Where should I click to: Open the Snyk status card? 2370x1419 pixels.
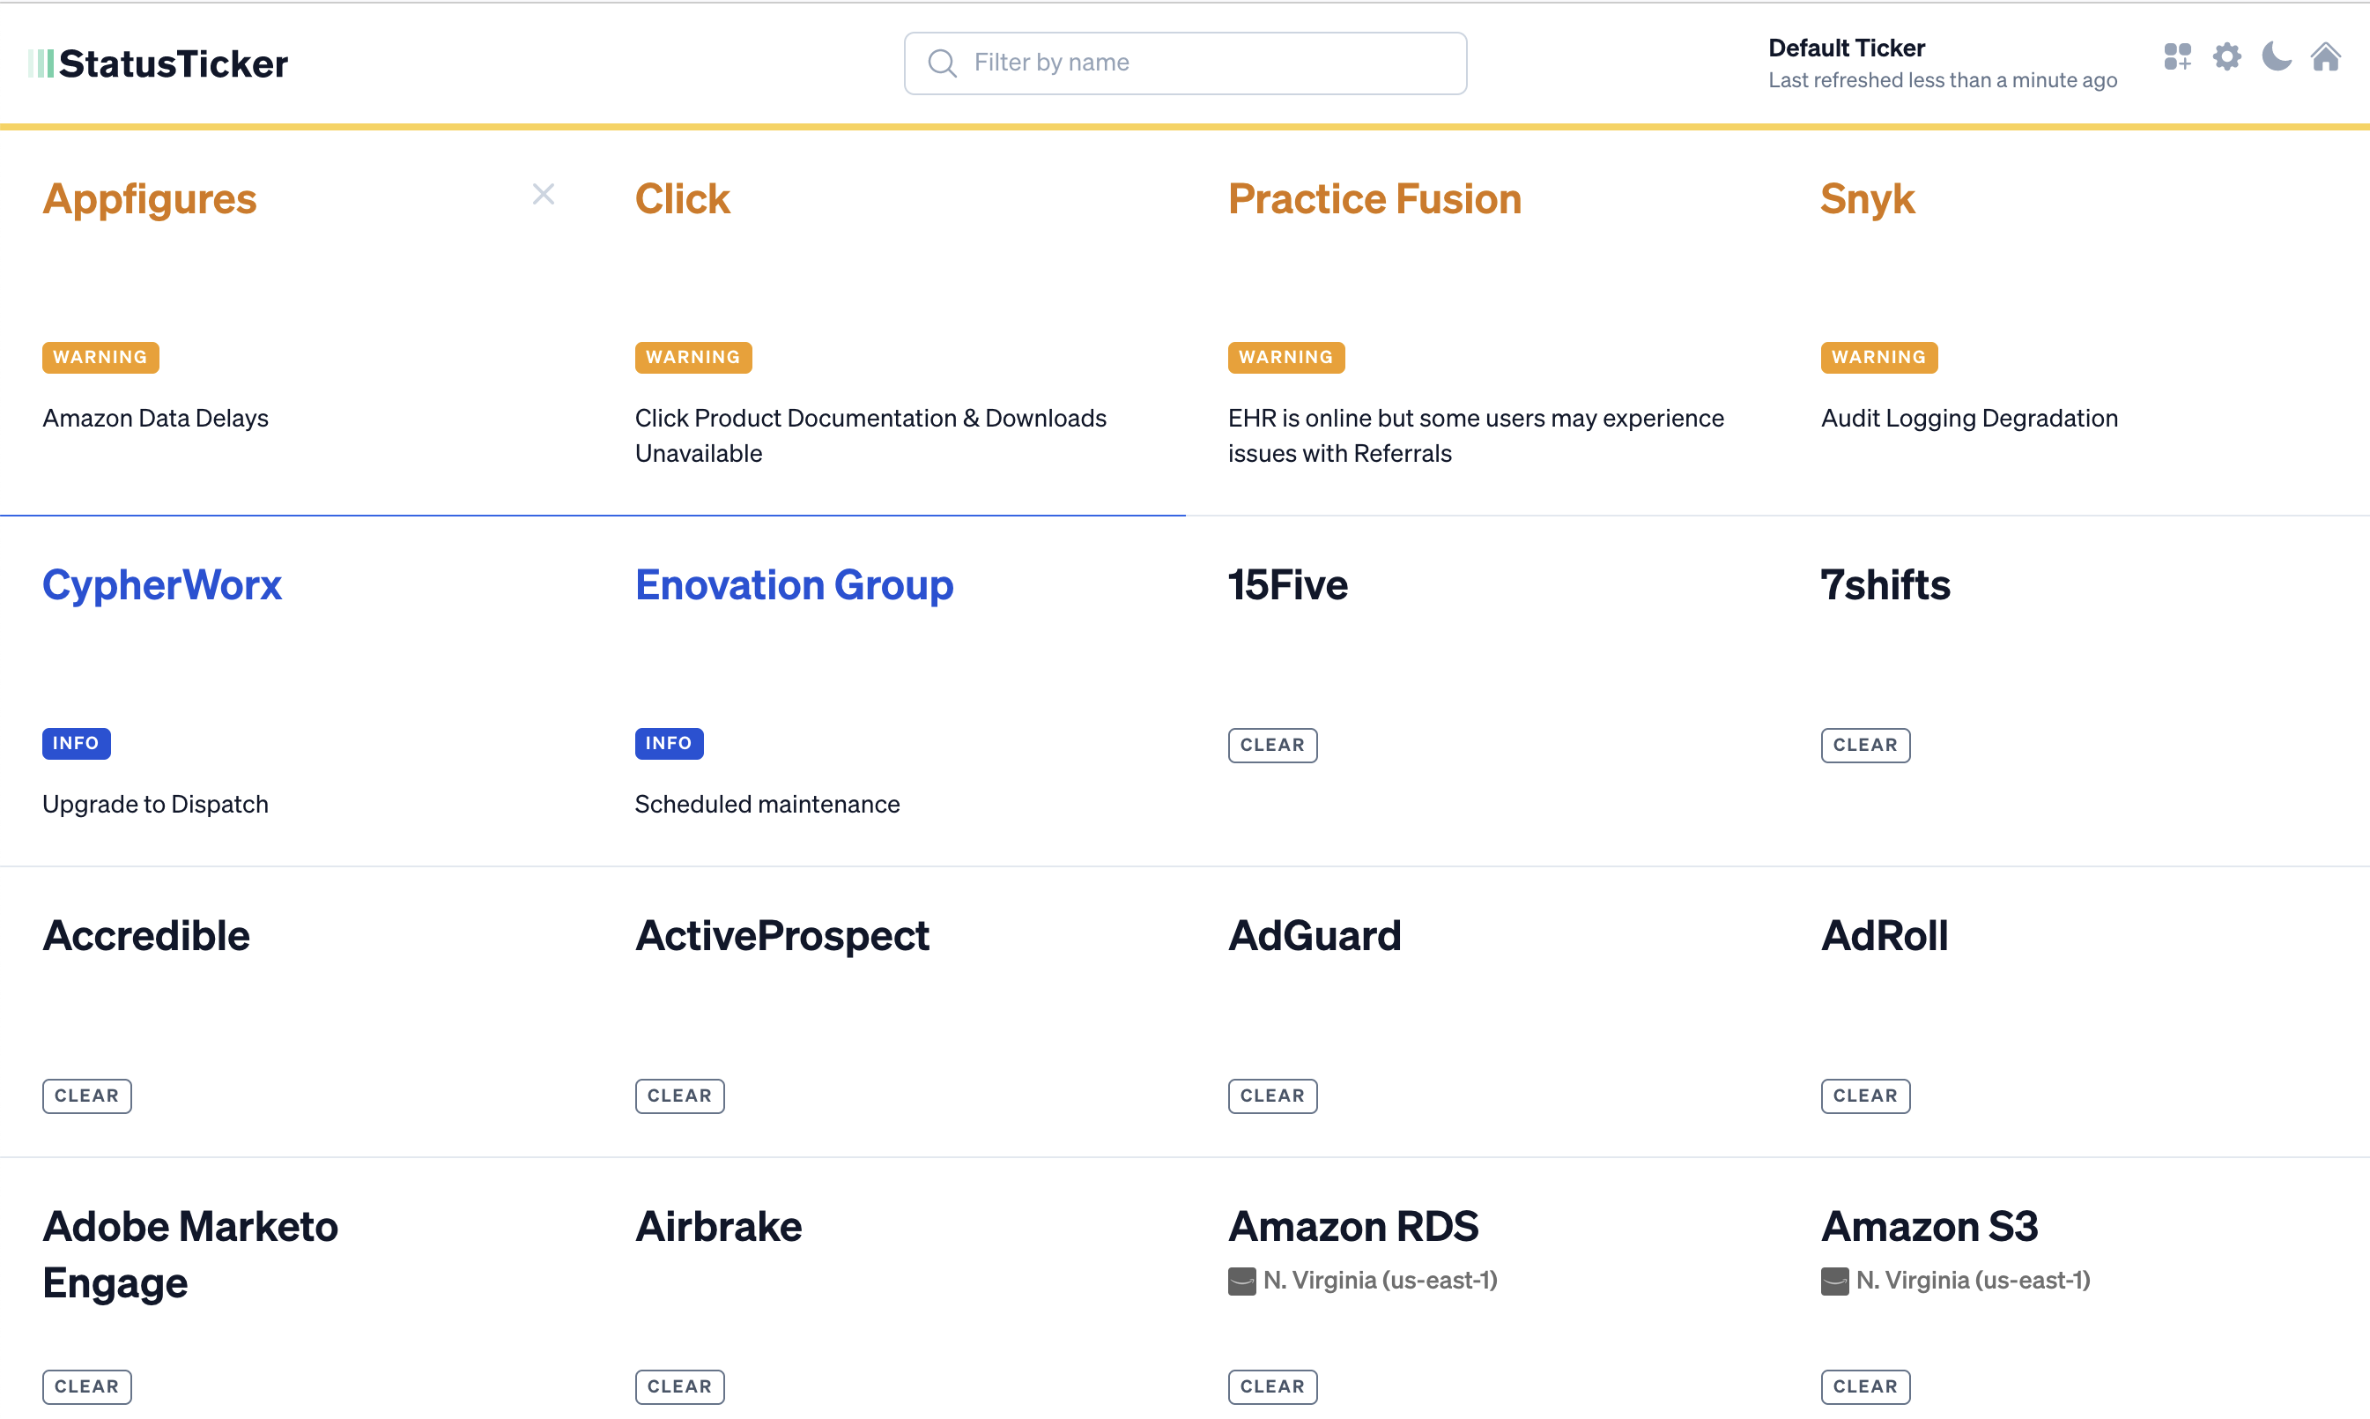coord(2074,323)
